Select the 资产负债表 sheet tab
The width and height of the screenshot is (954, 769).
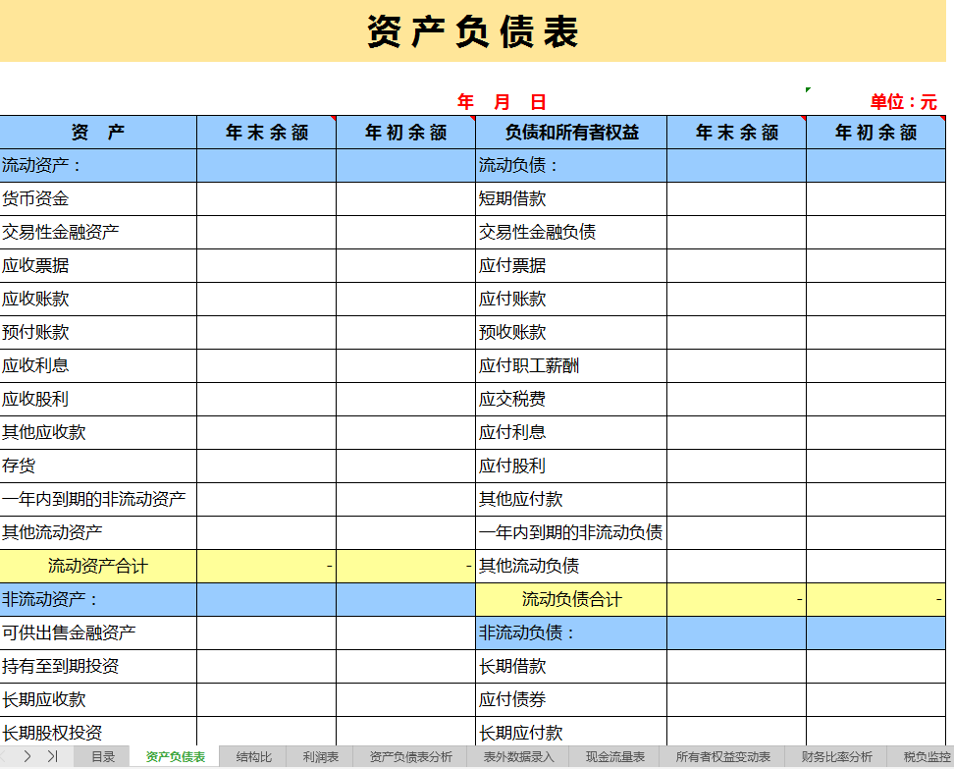tap(176, 757)
